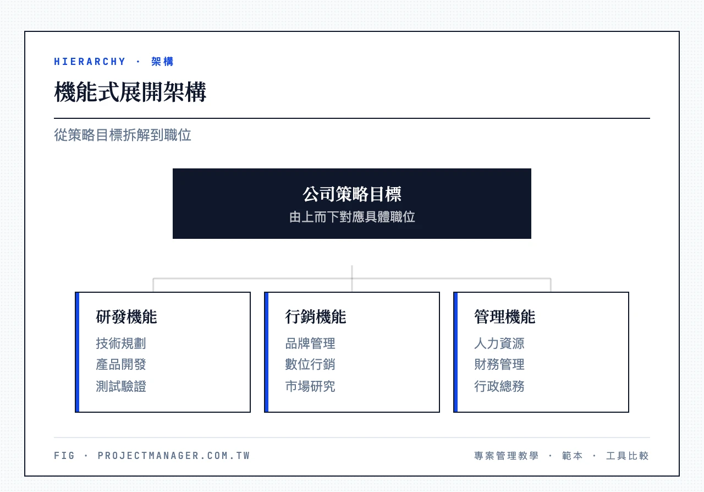
Task: Select the 測試驗證 list item
Action: click(x=121, y=386)
